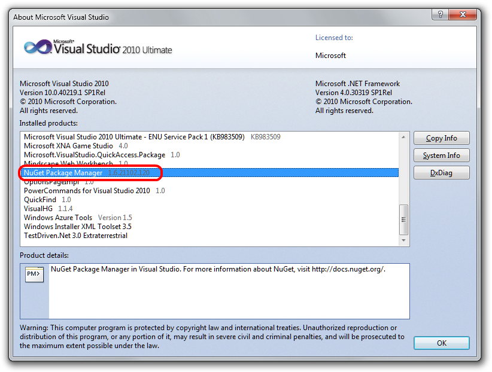Screen dimensions: 492x372
Task: Click the product details description text
Action: [x=218, y=269]
